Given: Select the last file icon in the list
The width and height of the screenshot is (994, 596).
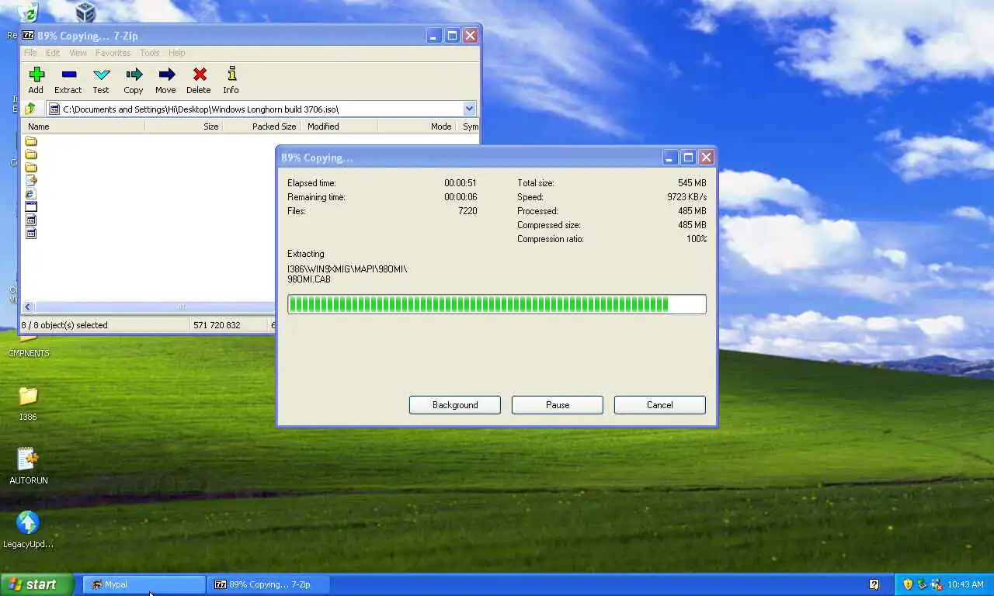Looking at the screenshot, I should pos(31,233).
